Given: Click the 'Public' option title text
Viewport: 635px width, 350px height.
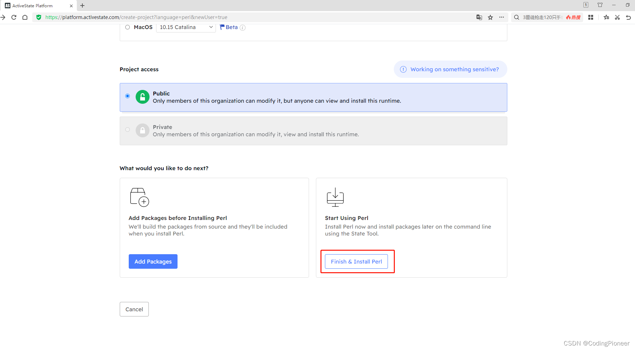Looking at the screenshot, I should (161, 93).
